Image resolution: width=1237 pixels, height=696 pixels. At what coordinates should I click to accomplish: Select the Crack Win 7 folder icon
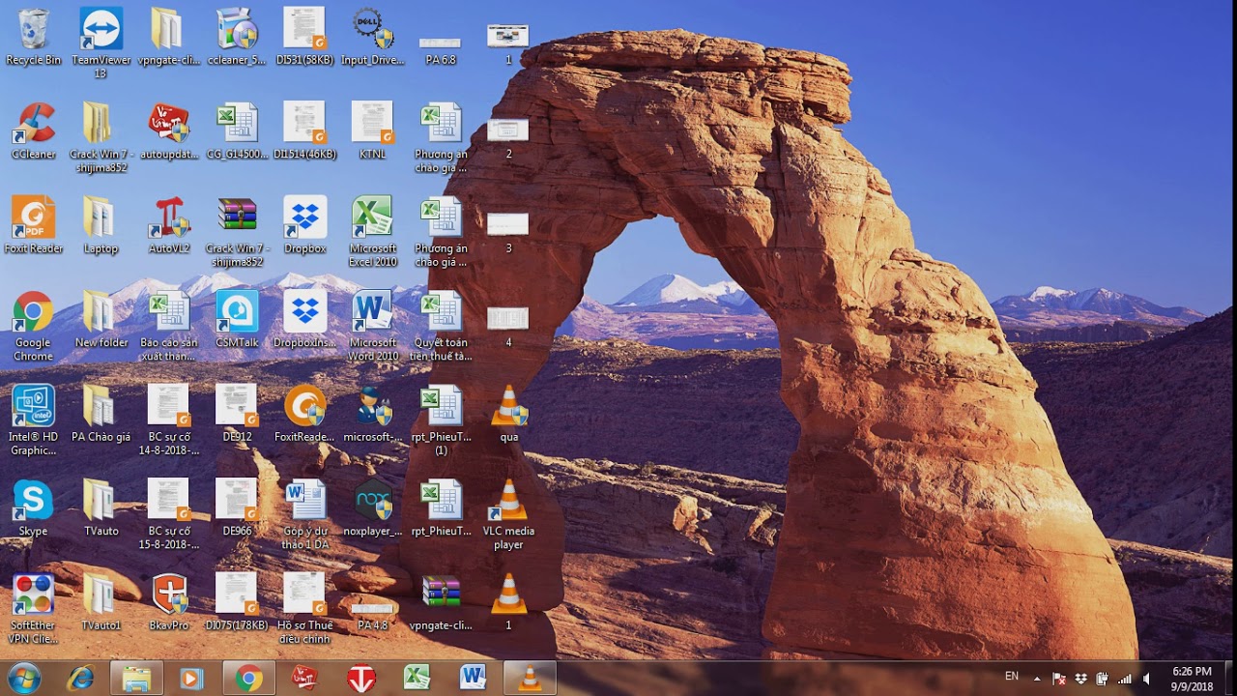(101, 137)
